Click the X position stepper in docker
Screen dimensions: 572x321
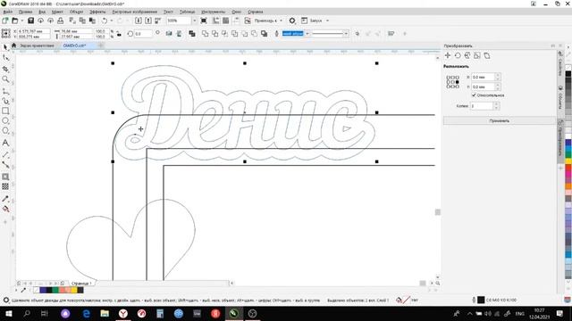pyautogui.click(x=497, y=78)
